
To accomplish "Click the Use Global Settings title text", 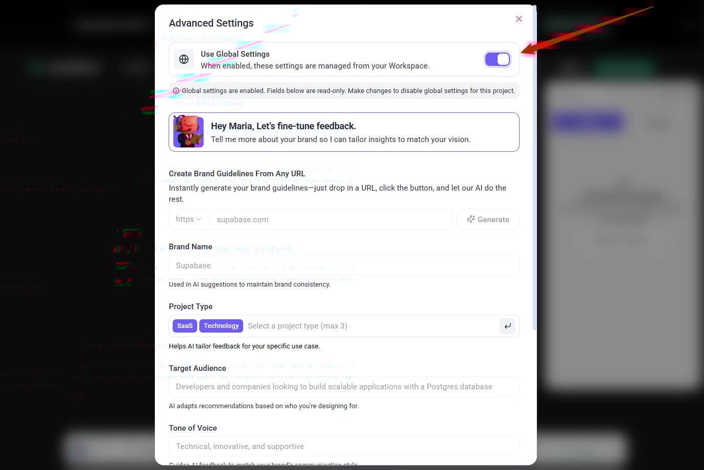I will (235, 54).
